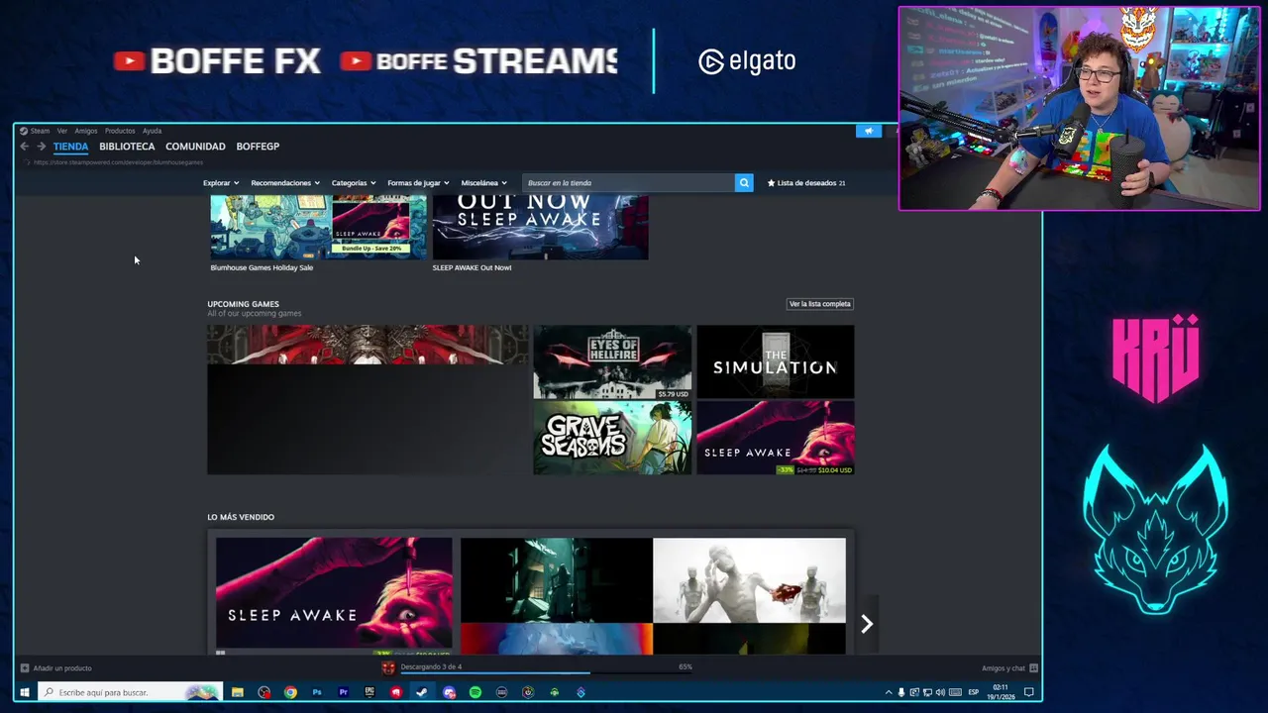Click the next arrow in Lo Más Vendido carousel
Viewport: 1268px width, 713px height.
click(867, 624)
